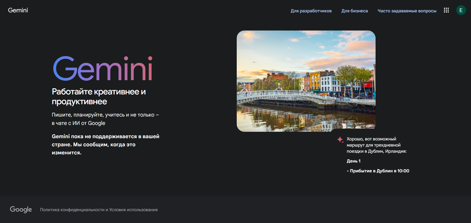Viewport: 471px width, 223px height.
Task: Open the Google apps grid menu
Action: click(x=446, y=10)
